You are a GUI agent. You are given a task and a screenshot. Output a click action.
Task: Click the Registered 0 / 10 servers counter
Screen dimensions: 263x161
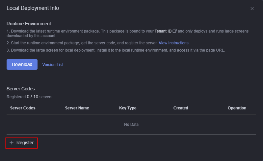coord(29,97)
